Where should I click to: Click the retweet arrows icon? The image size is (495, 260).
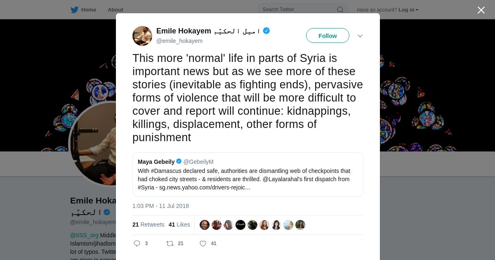pos(170,243)
